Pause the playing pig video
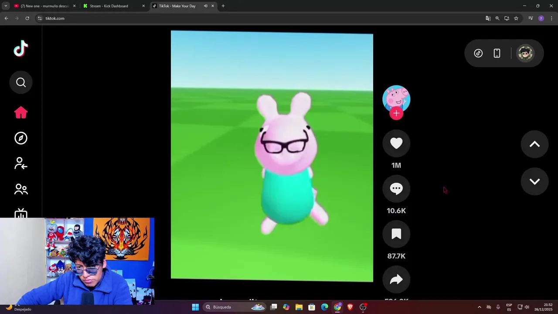This screenshot has height=314, width=558. pyautogui.click(x=272, y=156)
